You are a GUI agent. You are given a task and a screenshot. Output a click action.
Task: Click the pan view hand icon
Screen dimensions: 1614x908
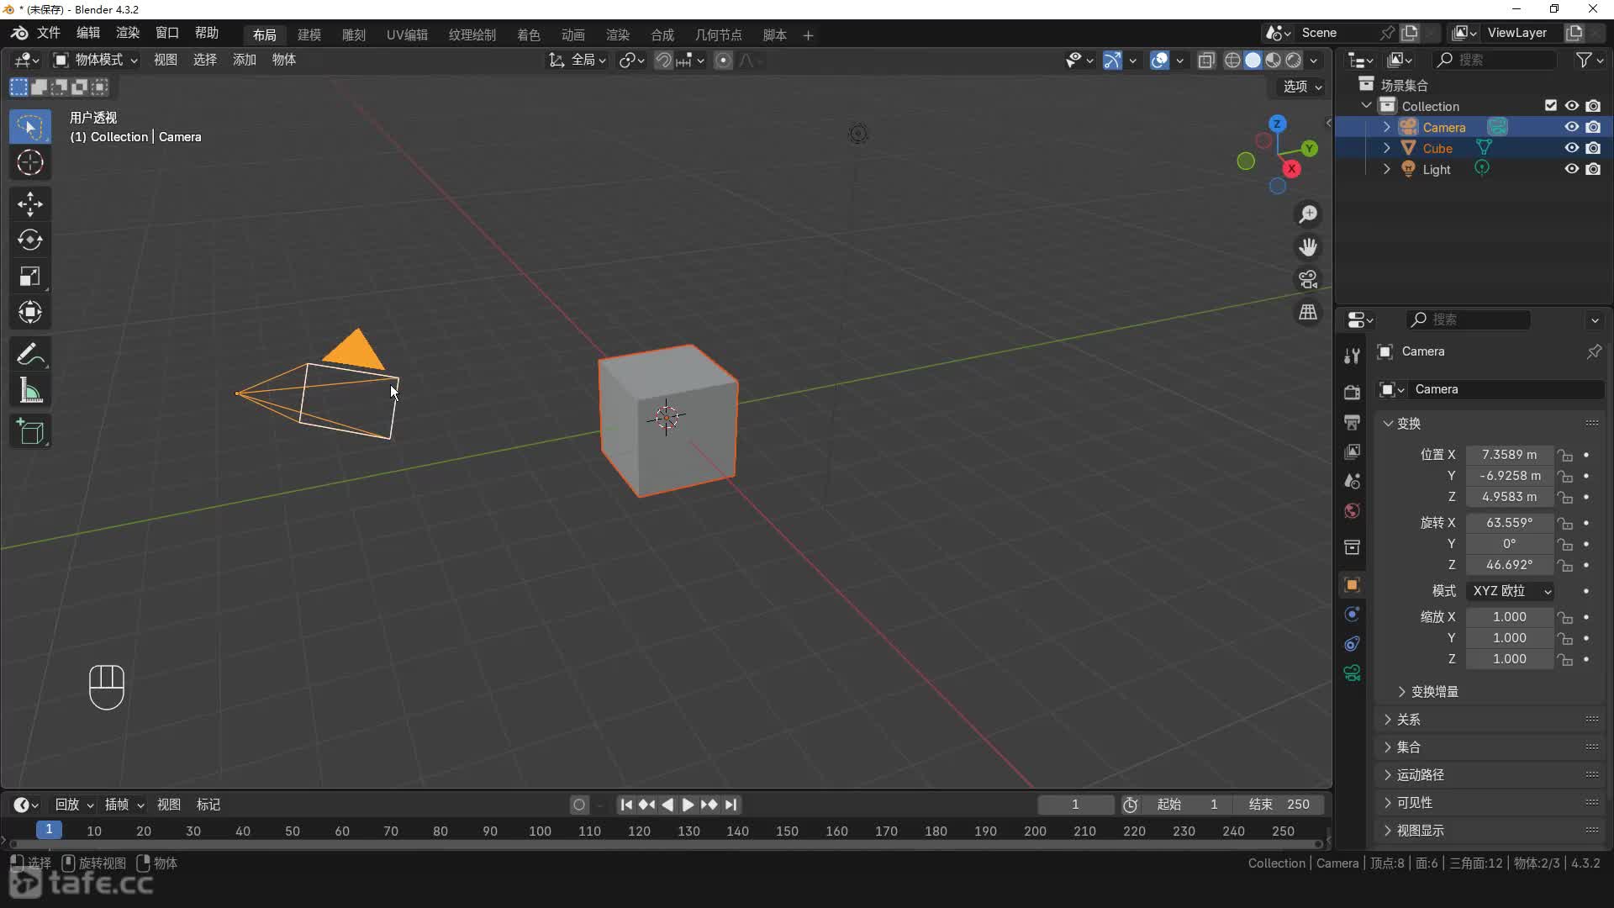point(1308,247)
